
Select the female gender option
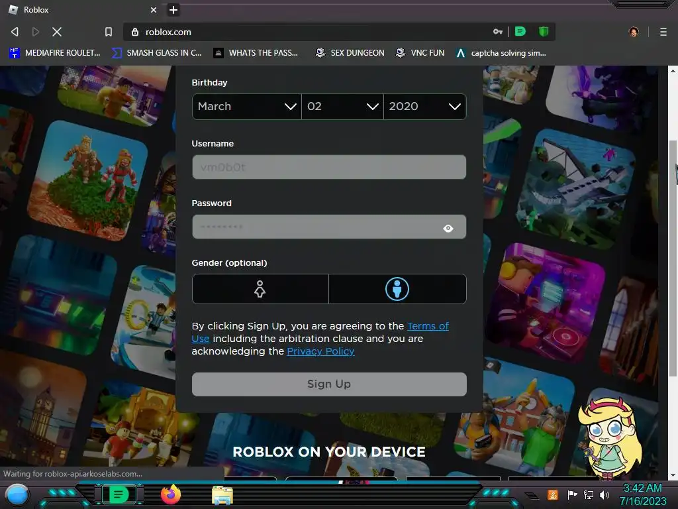tap(260, 289)
